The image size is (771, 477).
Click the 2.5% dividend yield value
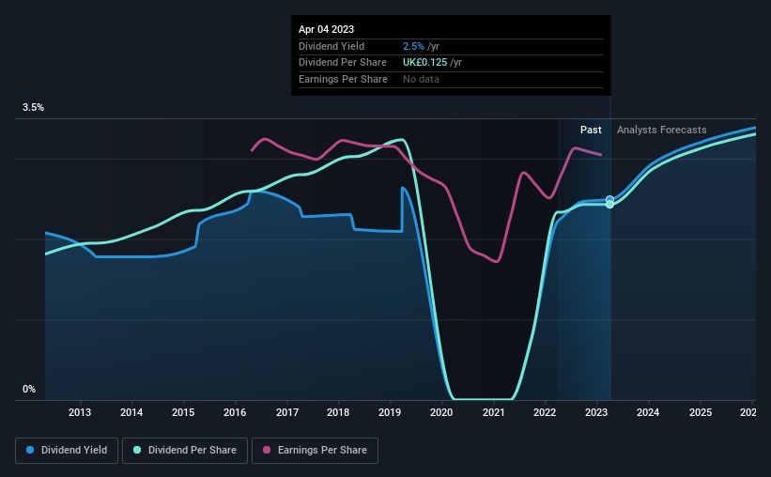[x=413, y=46]
